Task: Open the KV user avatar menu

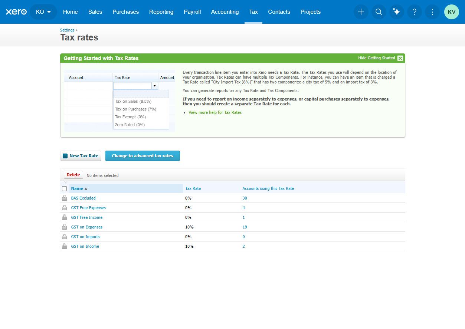Action: (x=452, y=12)
